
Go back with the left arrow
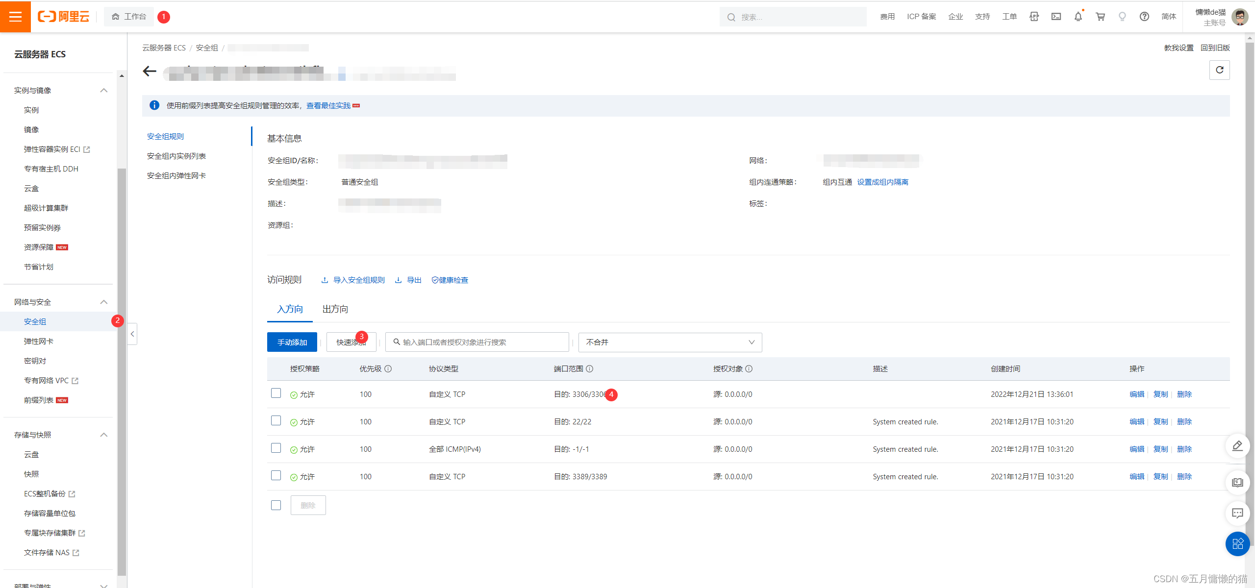(x=150, y=72)
